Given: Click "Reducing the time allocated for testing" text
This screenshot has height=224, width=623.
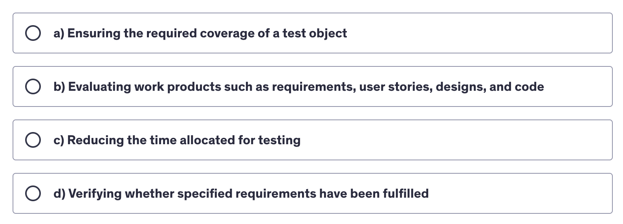Looking at the screenshot, I should [184, 140].
